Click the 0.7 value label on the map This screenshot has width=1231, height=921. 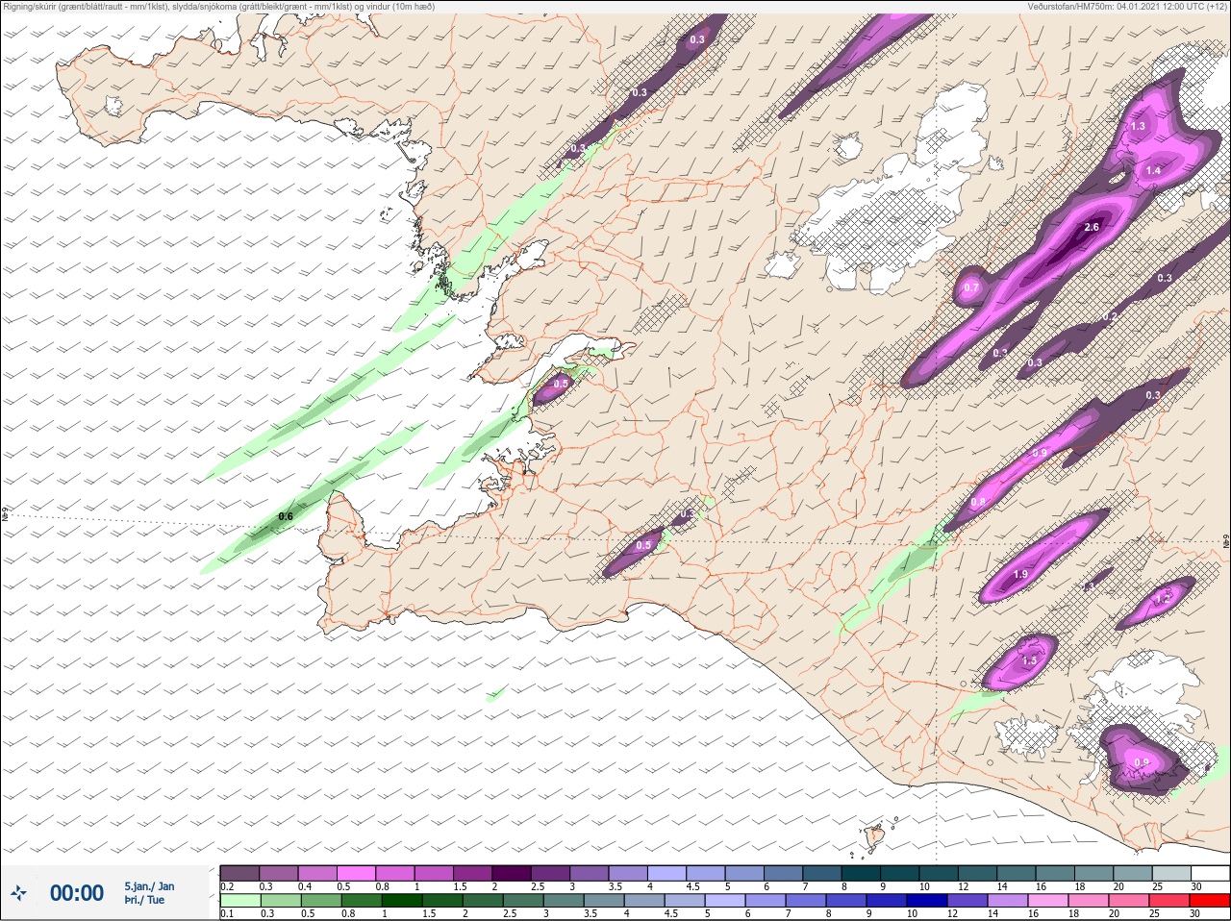[x=971, y=287]
